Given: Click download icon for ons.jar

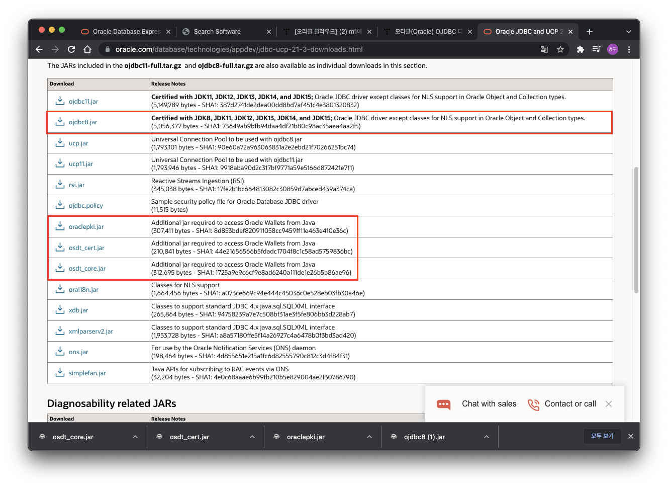Looking at the screenshot, I should click(x=60, y=351).
